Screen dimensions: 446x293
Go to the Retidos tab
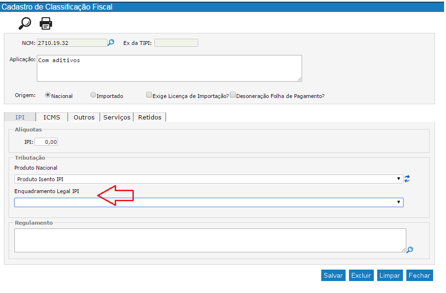click(150, 117)
